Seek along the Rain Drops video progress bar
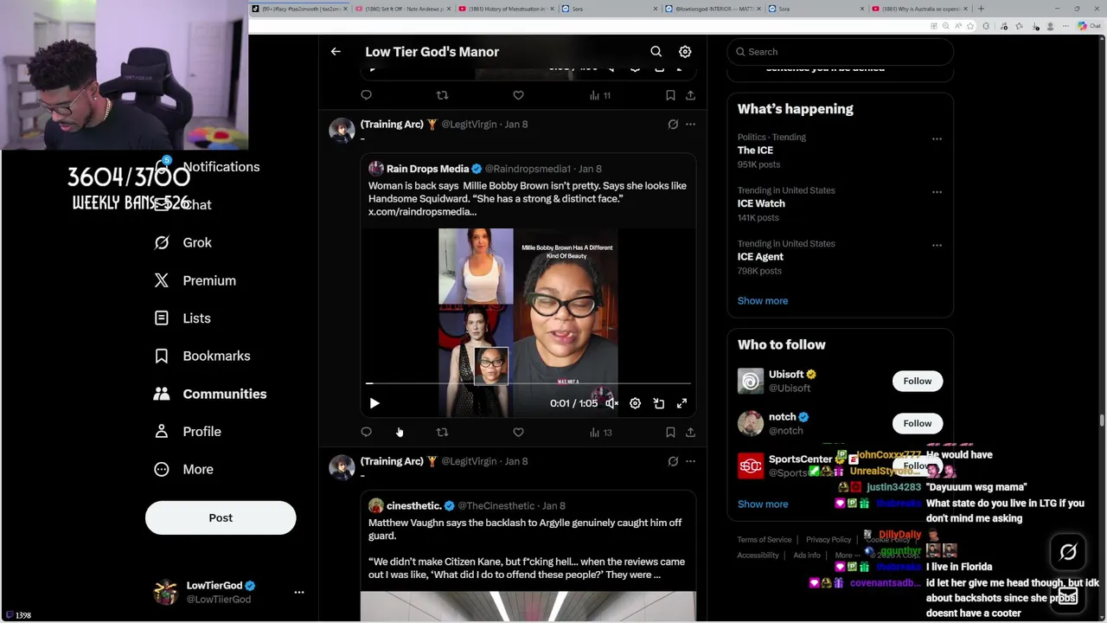Screen dimensions: 1107x623 click(x=529, y=382)
